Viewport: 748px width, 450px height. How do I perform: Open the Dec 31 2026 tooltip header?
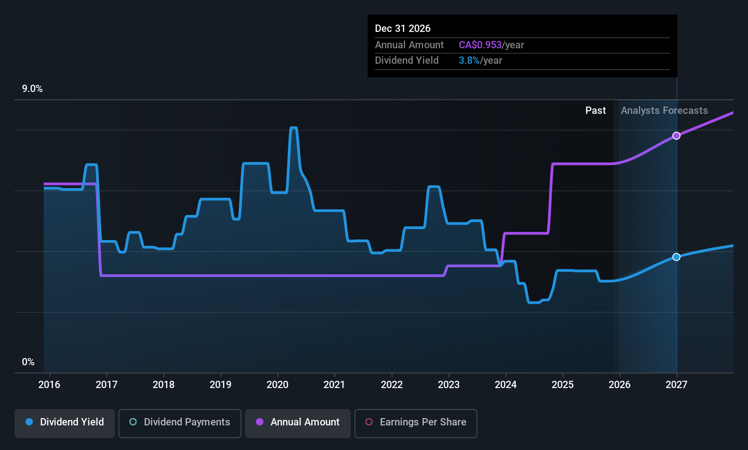click(403, 28)
